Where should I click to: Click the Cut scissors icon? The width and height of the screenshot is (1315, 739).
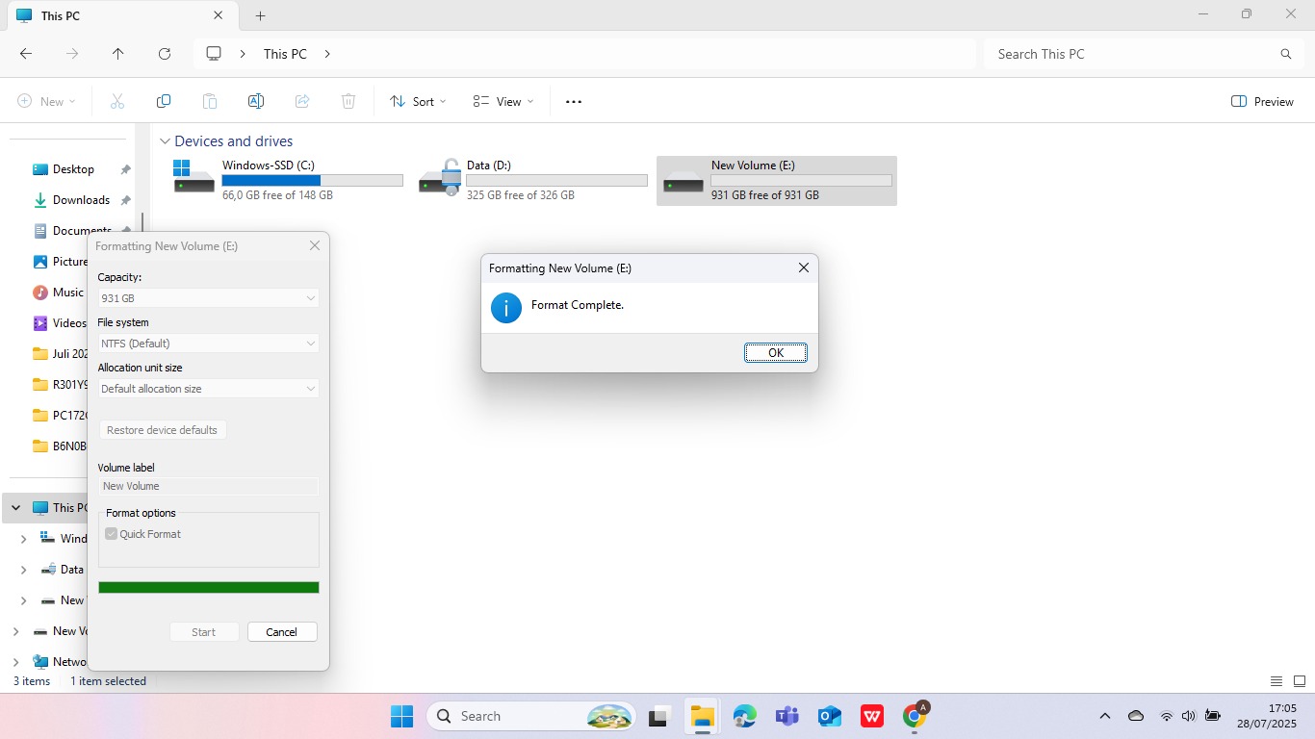click(117, 101)
